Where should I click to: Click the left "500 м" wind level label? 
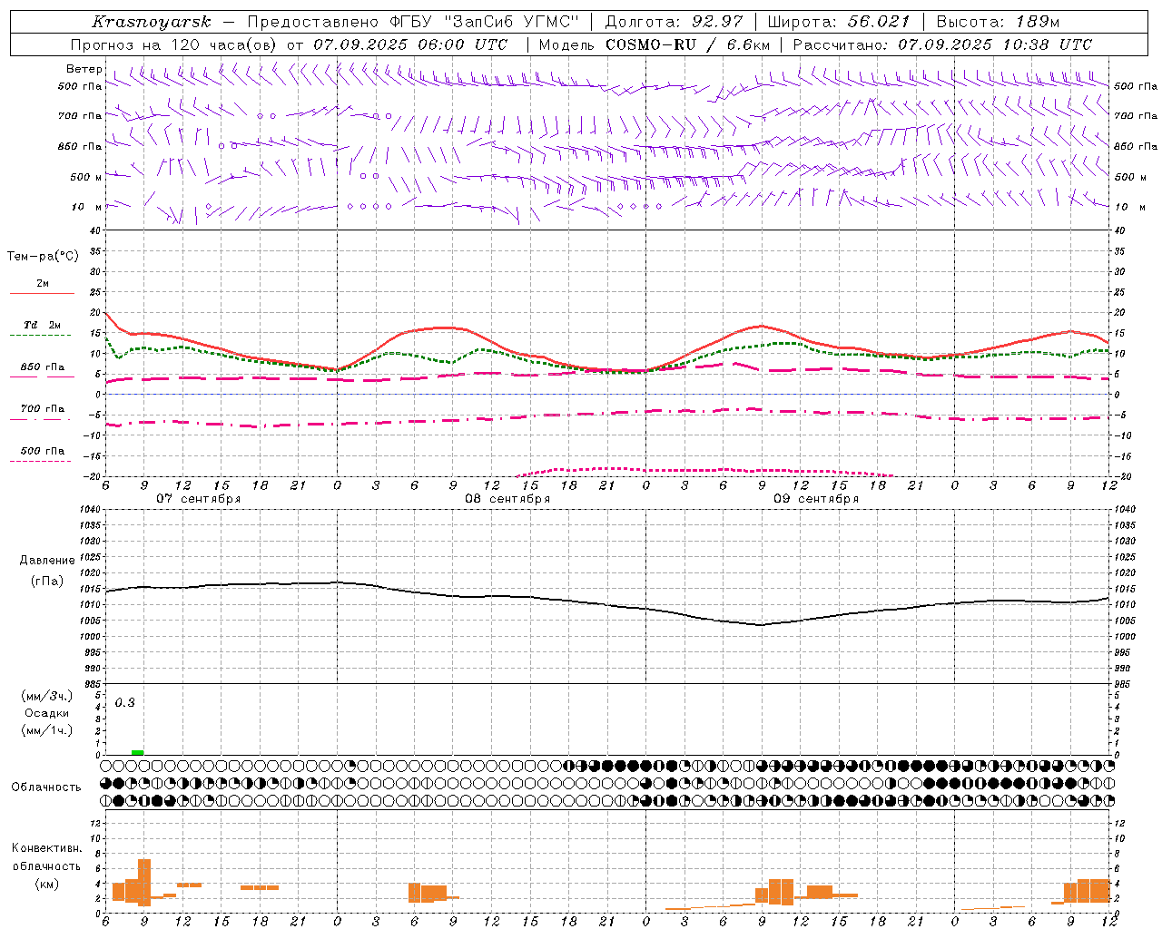coord(86,177)
